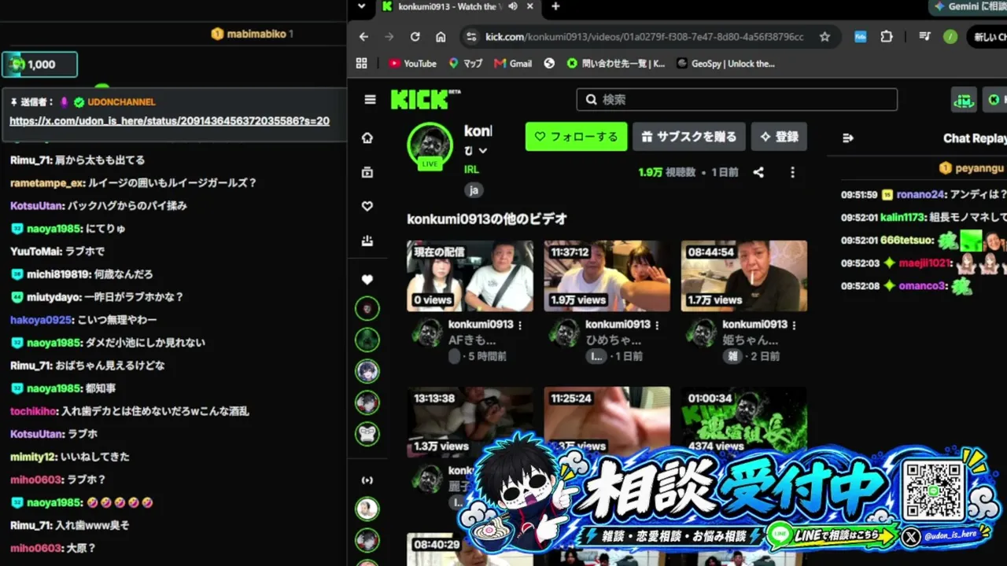The height and width of the screenshot is (566, 1007).
Task: Open the pinned x.com udon_is_here link
Action: 169,121
